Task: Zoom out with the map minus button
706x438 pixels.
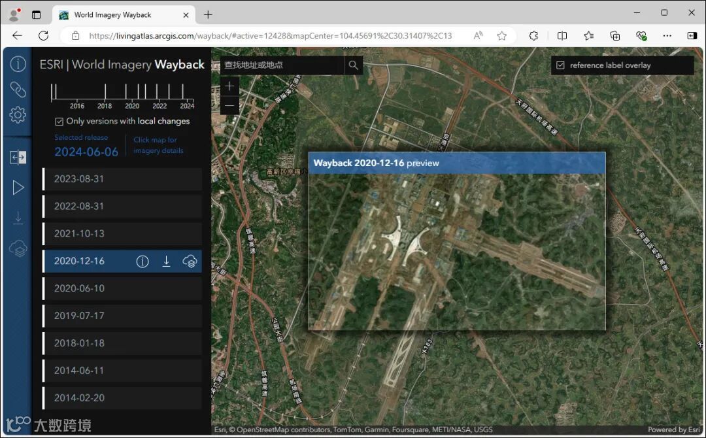Action: click(229, 106)
